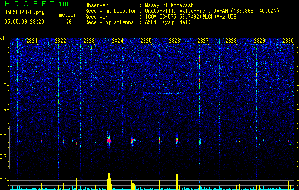Click the 1.1 kHz axis label
299x190 pixels.
pyautogui.click(x=4, y=62)
